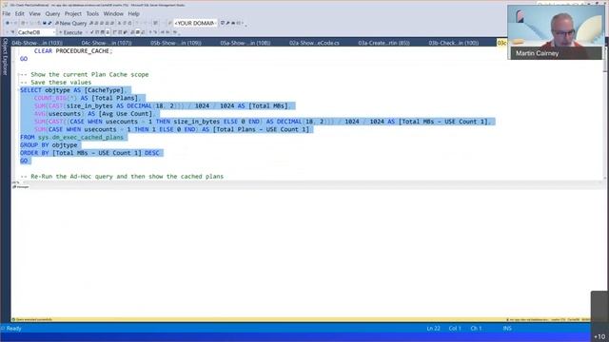Image resolution: width=609 pixels, height=342 pixels.
Task: Open the Help menu
Action: pyautogui.click(x=133, y=13)
